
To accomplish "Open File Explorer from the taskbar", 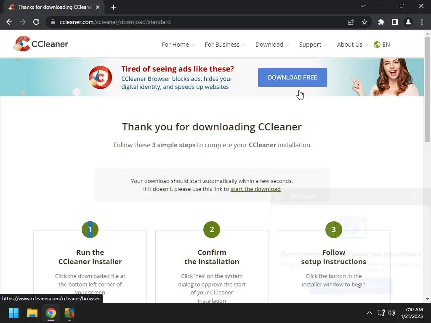I will [32, 313].
